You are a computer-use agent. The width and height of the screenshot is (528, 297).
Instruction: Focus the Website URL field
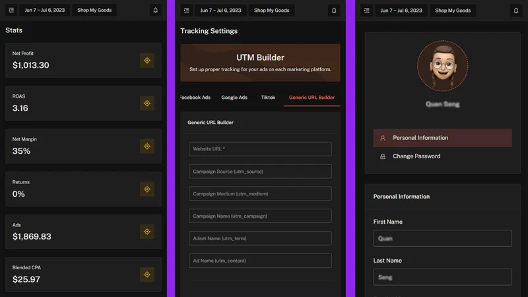point(260,149)
